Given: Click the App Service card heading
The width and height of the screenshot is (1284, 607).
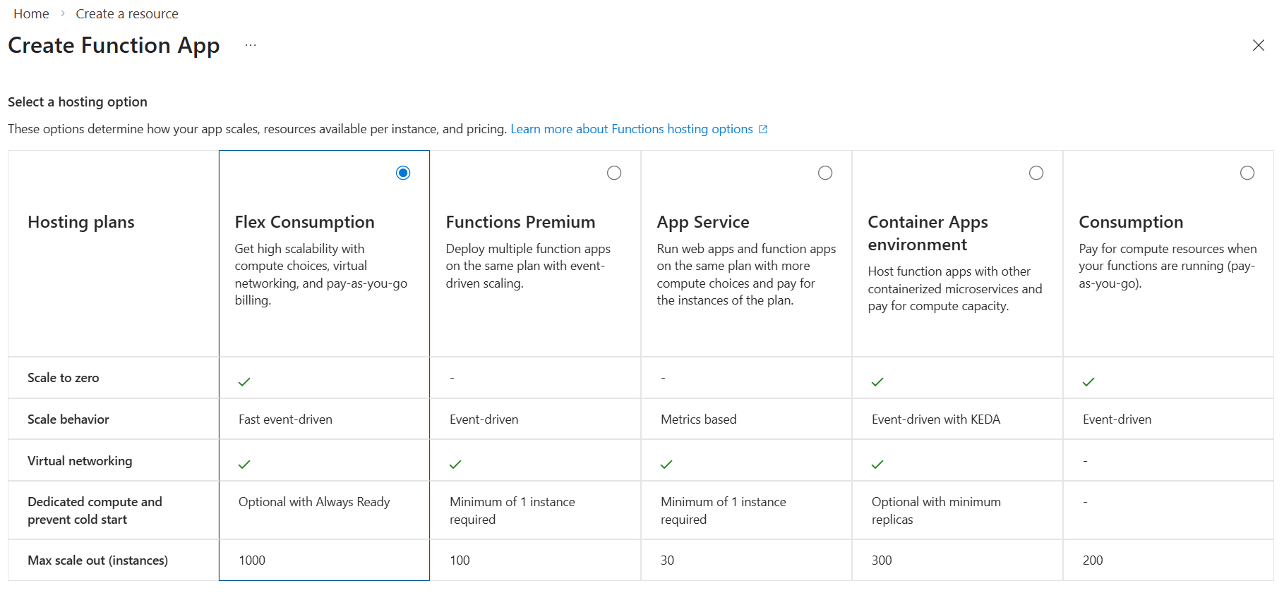Looking at the screenshot, I should (702, 222).
